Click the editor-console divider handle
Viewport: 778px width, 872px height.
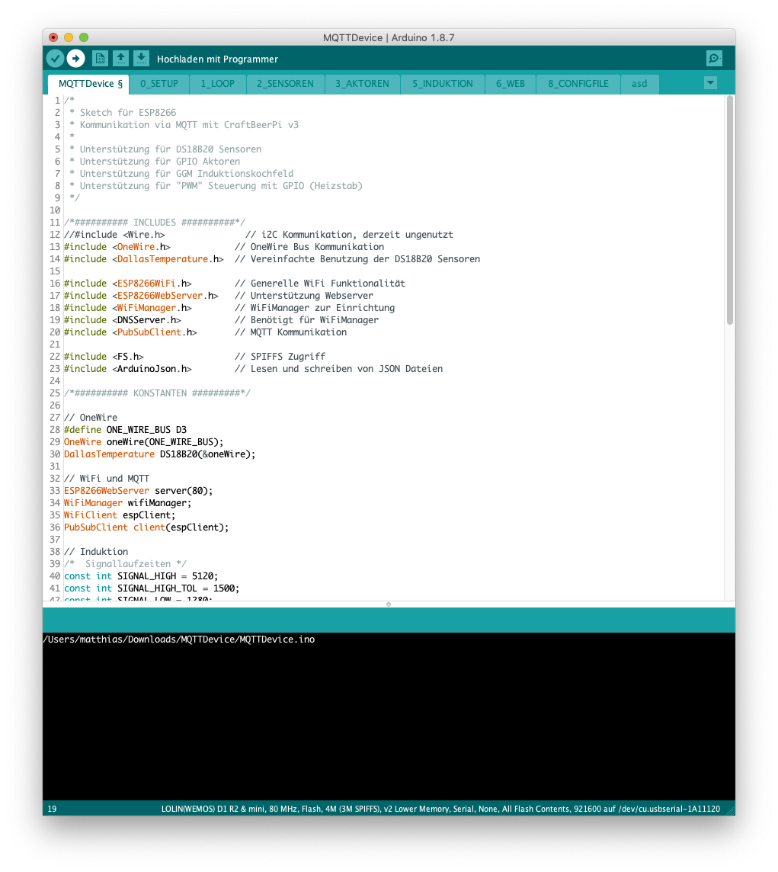click(x=389, y=604)
